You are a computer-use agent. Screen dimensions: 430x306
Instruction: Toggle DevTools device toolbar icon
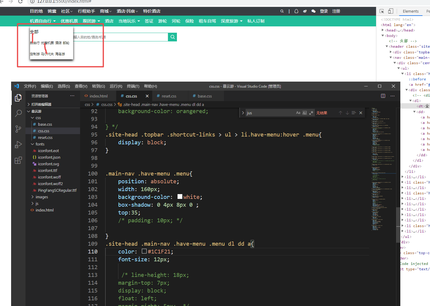[390, 11]
